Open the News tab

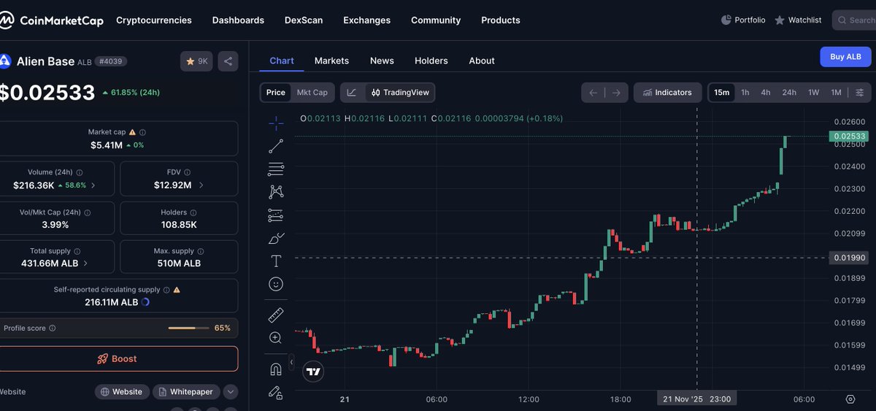tap(382, 61)
